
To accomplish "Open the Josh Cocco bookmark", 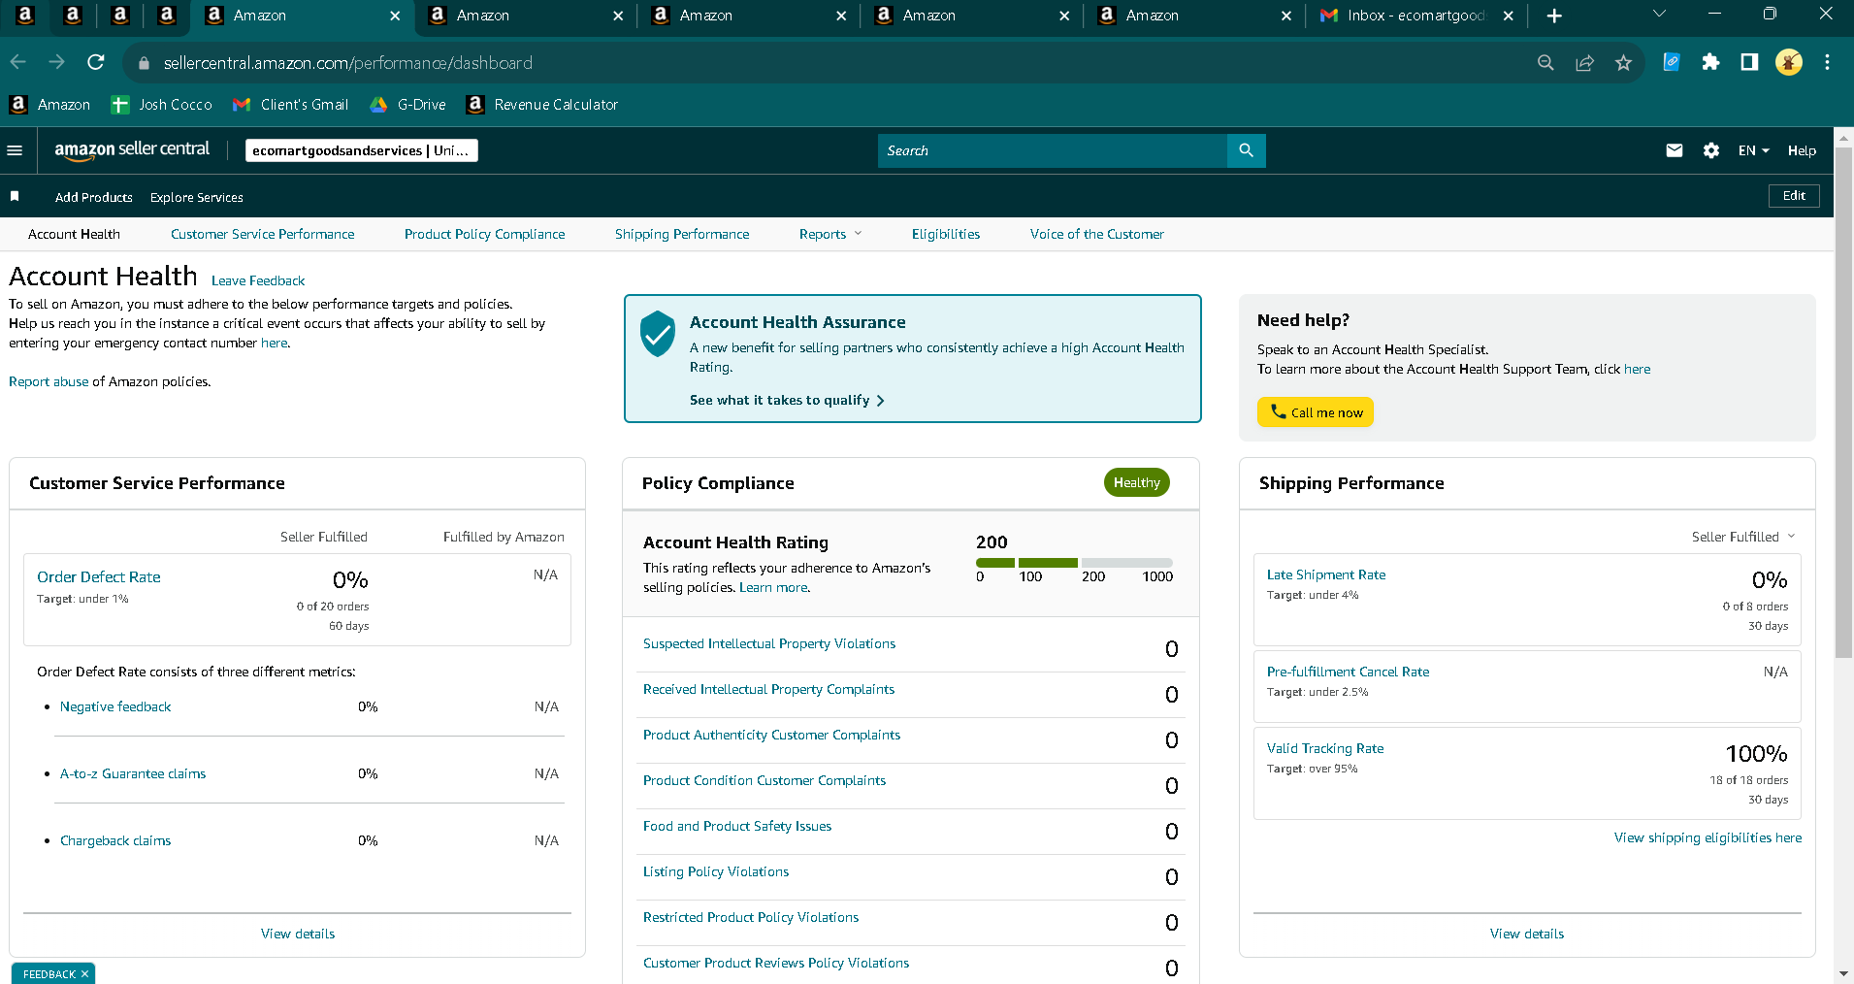I will 162,105.
